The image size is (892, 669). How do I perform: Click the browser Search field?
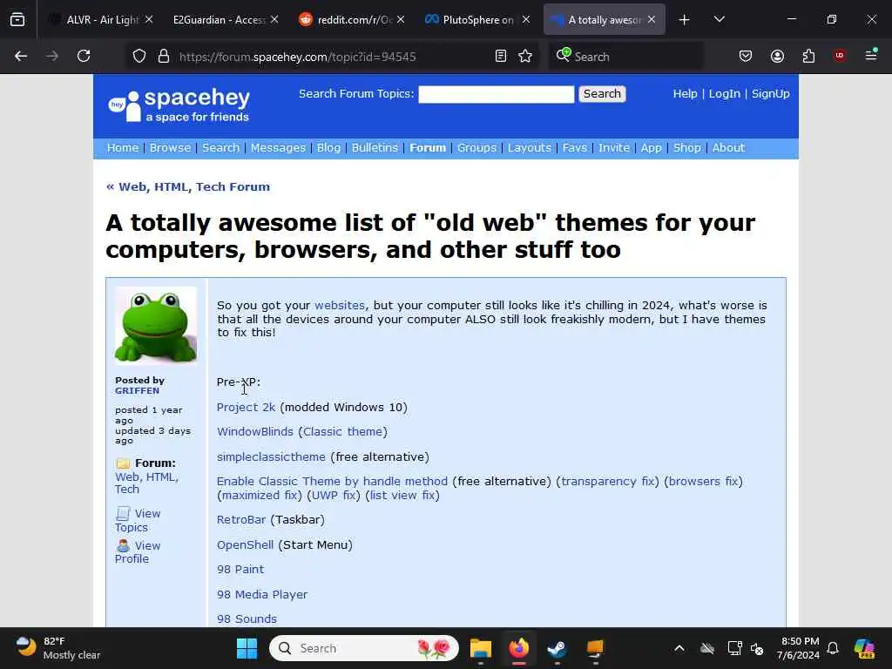(x=625, y=57)
